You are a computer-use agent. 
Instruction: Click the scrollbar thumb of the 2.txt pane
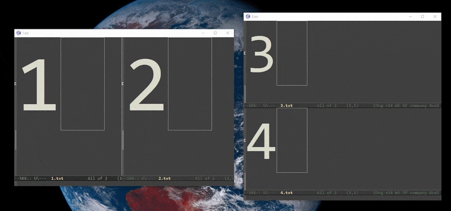[x=123, y=140]
